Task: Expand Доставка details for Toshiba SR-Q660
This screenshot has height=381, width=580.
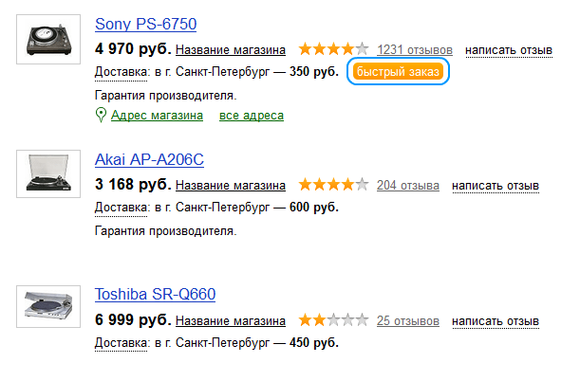Action: (x=120, y=344)
